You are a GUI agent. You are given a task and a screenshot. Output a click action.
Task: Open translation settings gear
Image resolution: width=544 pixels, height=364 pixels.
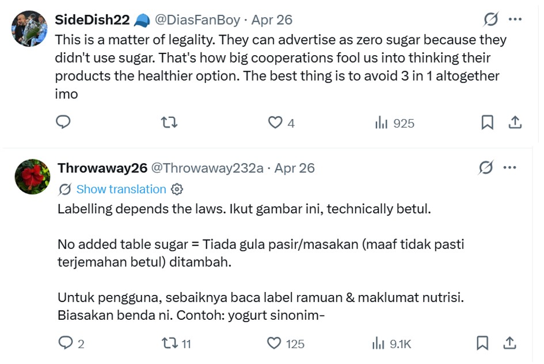coord(177,189)
